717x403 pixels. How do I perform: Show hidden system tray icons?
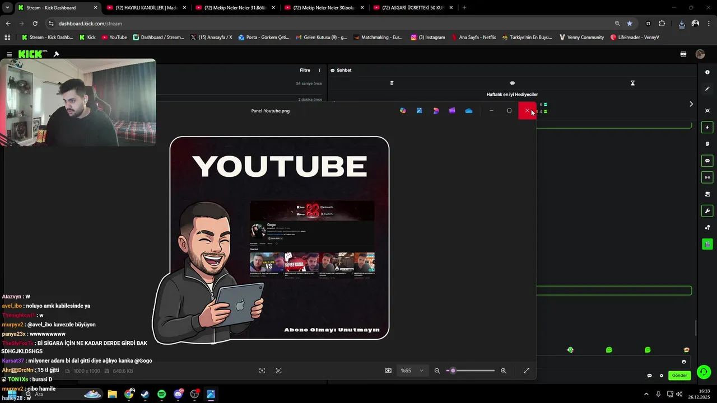[646, 394]
